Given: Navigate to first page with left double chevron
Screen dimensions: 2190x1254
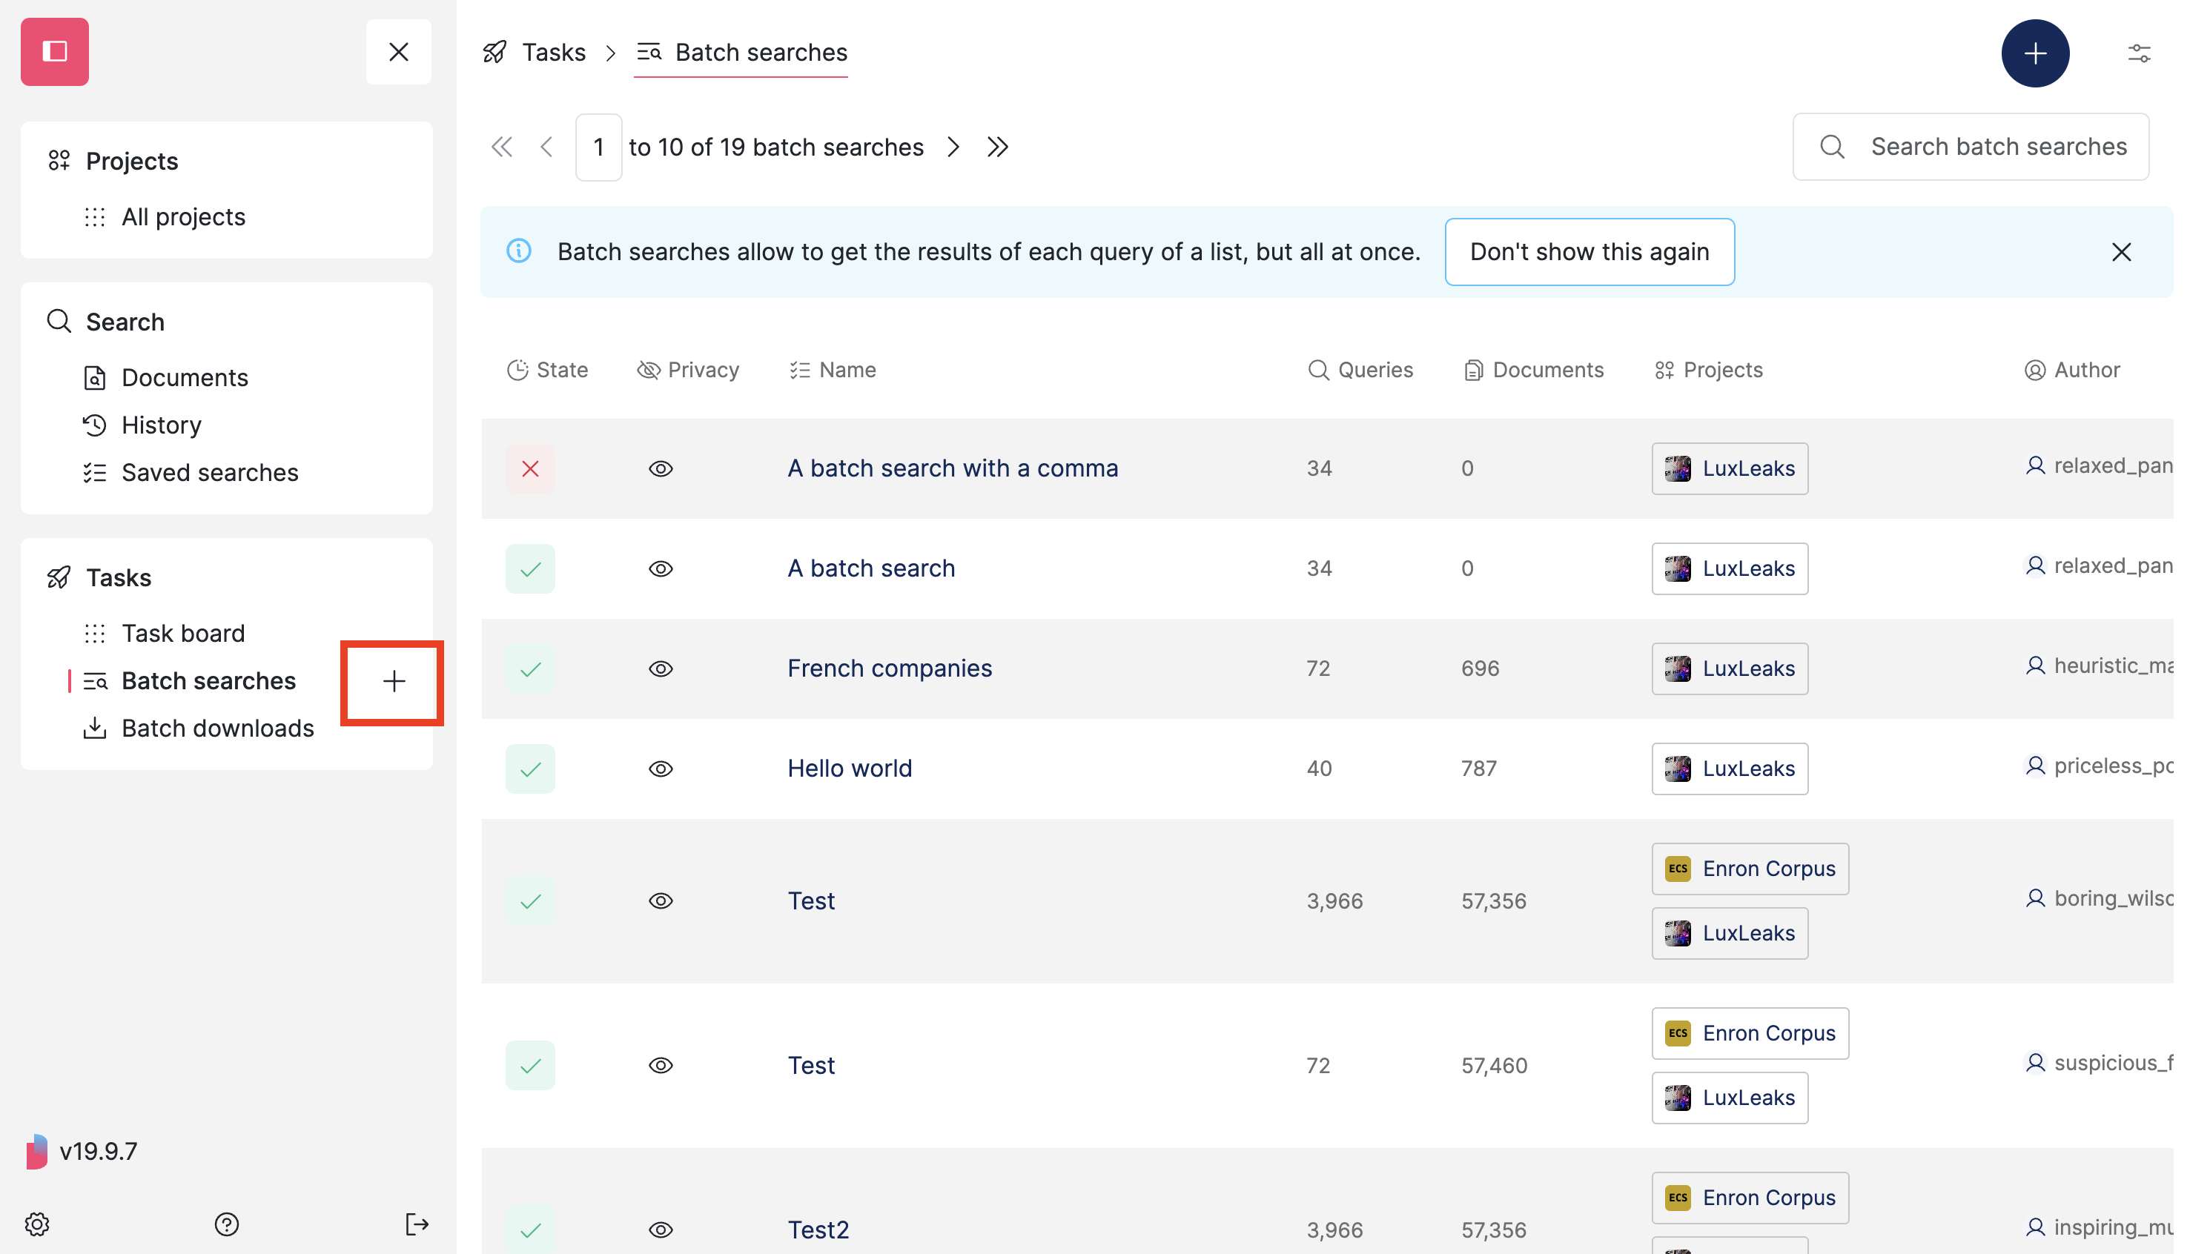Looking at the screenshot, I should click(x=502, y=147).
